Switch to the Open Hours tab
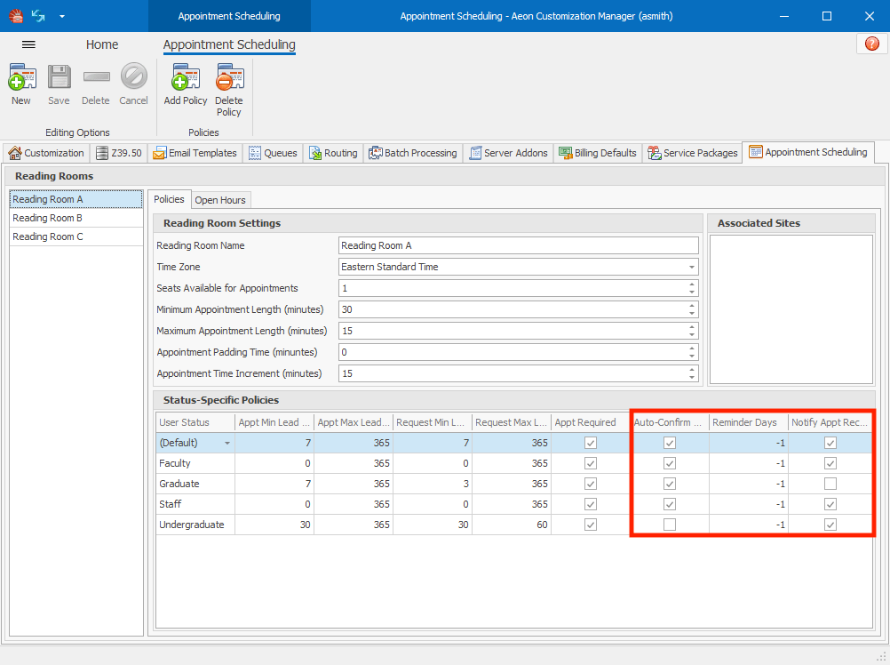The width and height of the screenshot is (890, 665). click(x=220, y=199)
